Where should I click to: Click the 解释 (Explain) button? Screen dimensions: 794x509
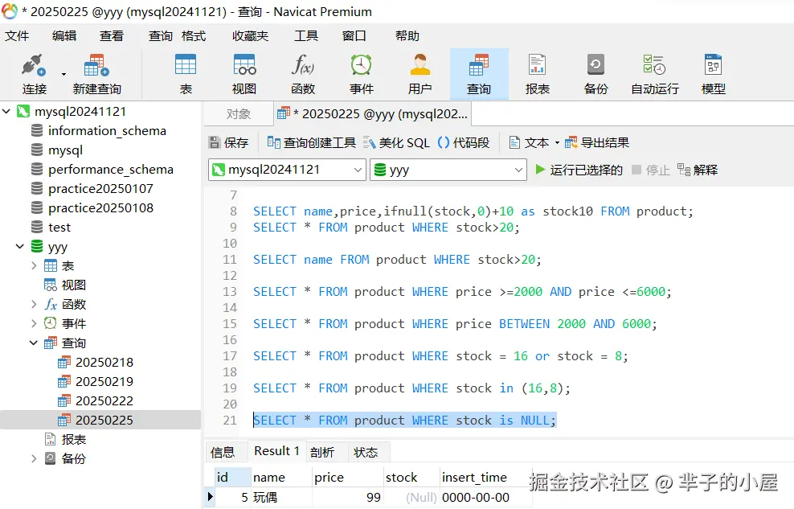tap(698, 170)
